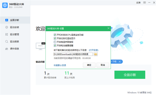Click the 打开目录 link
Viewport: 156px width, 95px height.
pyautogui.click(x=94, y=50)
